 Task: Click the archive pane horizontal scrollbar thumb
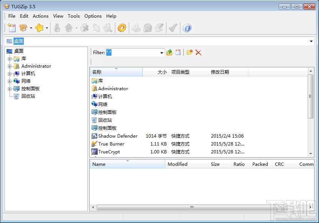click(x=192, y=207)
